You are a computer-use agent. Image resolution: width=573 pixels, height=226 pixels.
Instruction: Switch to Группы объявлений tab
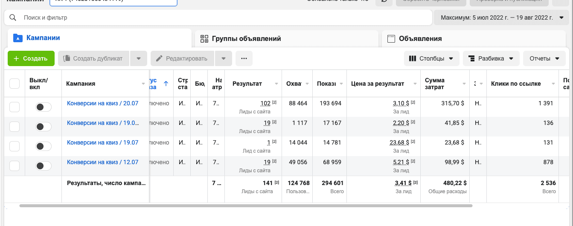point(287,38)
